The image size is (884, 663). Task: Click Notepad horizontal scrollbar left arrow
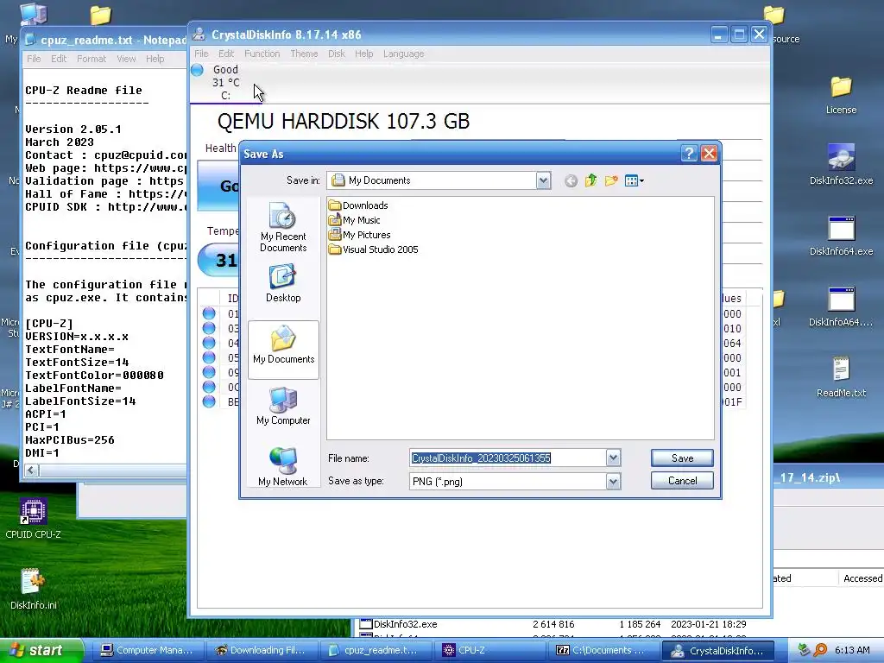(x=32, y=470)
